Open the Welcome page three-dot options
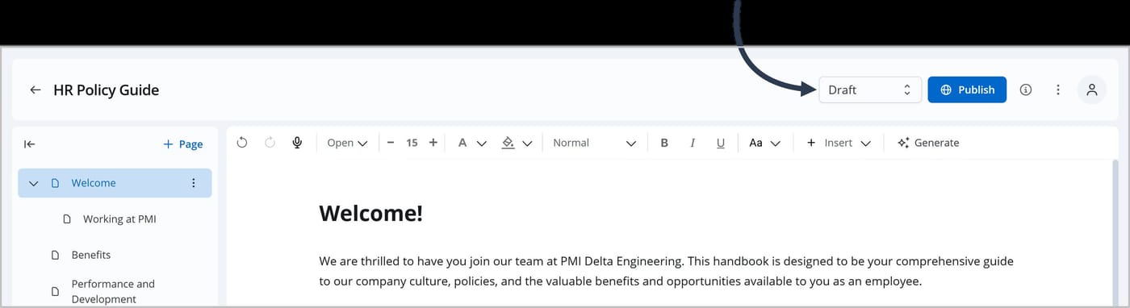1130x308 pixels. [193, 183]
